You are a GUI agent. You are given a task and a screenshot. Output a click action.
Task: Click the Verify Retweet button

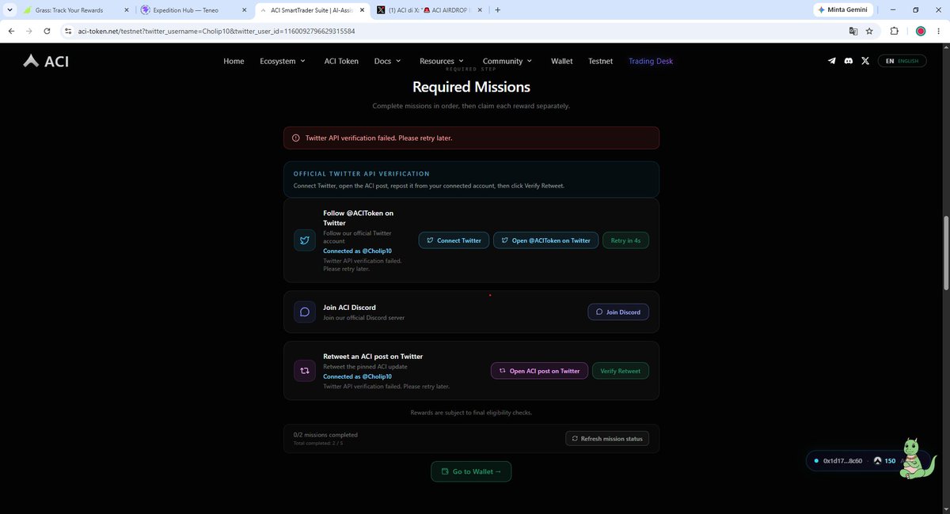(621, 370)
